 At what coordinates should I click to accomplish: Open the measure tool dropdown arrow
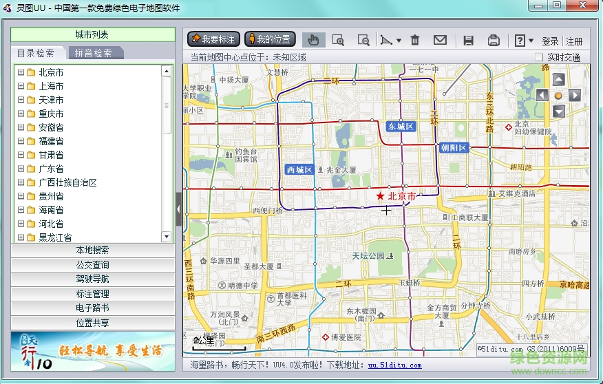pos(399,41)
